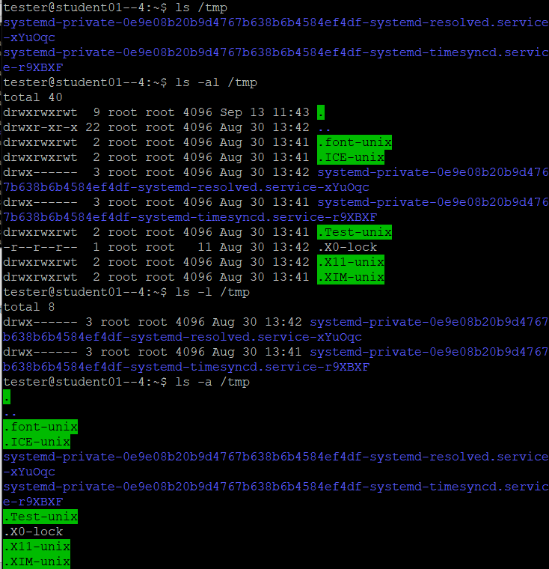Click the 'Sep 13 11:43' timestamp

(265, 112)
